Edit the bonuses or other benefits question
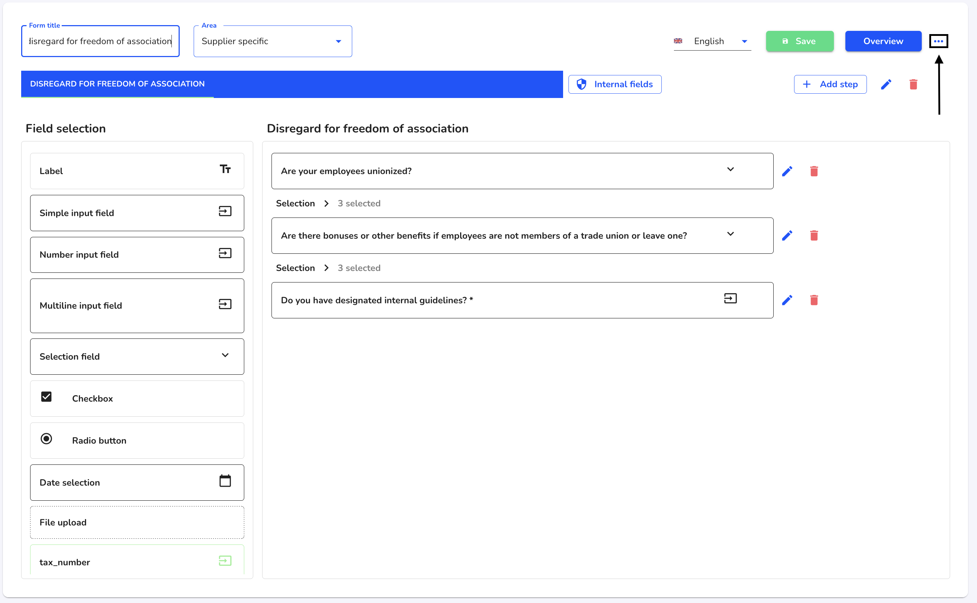Viewport: 977px width, 603px height. click(x=787, y=235)
